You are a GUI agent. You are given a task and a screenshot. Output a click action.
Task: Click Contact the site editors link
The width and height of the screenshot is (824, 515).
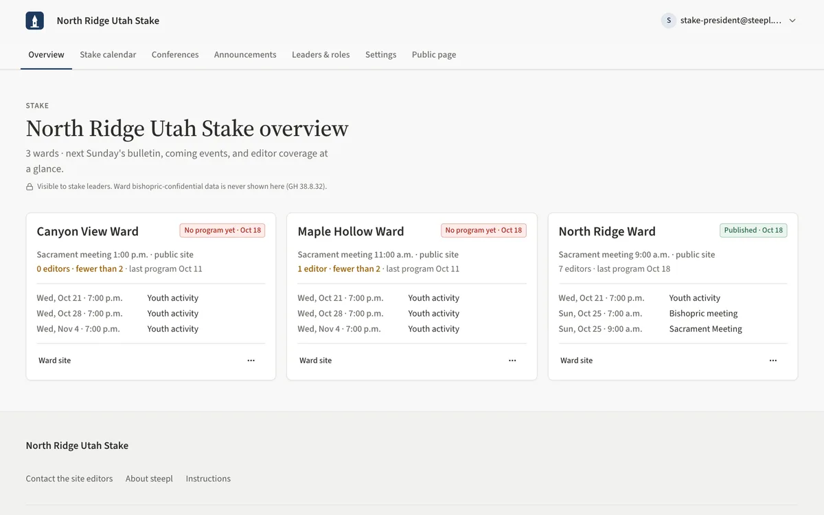click(69, 479)
